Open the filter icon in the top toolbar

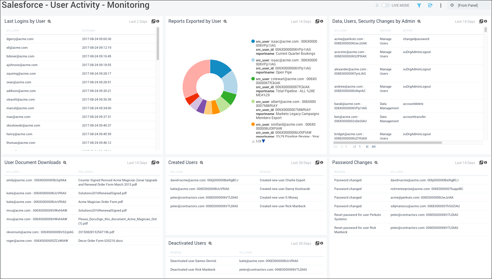[419, 5]
